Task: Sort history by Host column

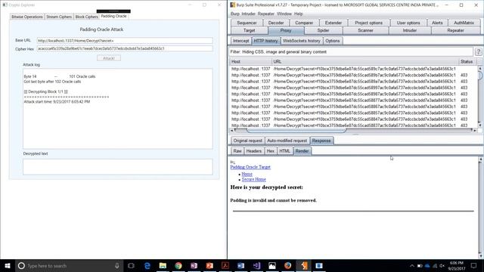Action: click(250, 62)
